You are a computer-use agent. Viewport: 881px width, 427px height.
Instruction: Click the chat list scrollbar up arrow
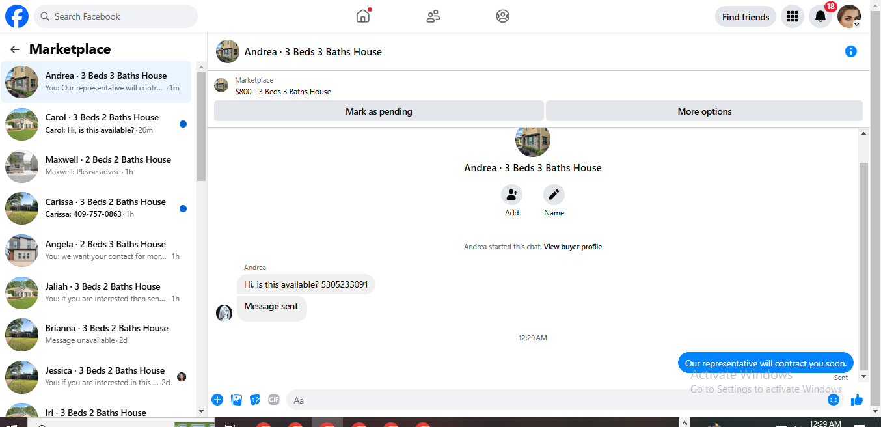coord(201,66)
